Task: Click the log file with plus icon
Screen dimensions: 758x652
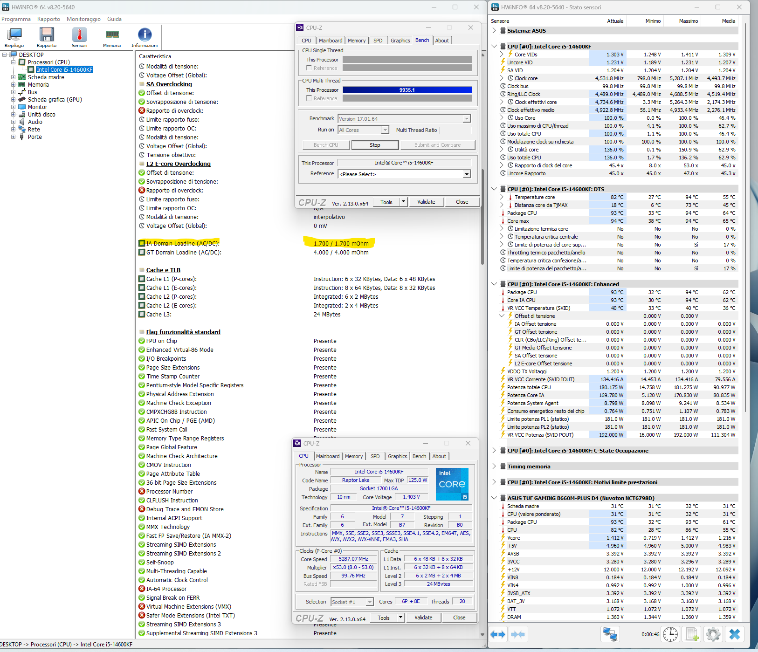Action: [692, 634]
